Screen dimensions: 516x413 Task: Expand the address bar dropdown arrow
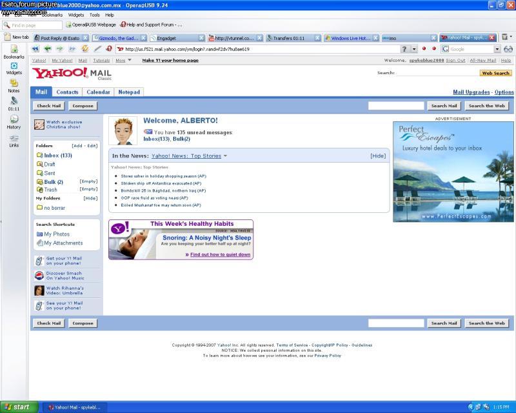[414, 49]
